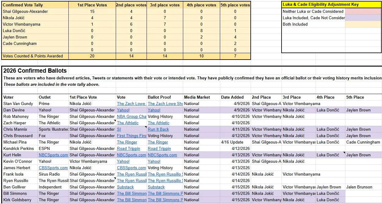Open Frank Isola's Ryen Russillo Ballot Proof link

point(165,174)
